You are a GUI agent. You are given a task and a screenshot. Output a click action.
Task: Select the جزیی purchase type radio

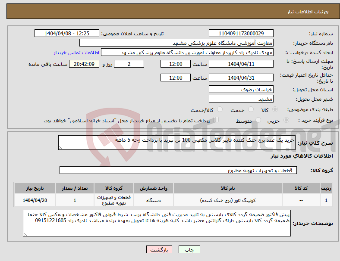[x=286, y=120]
